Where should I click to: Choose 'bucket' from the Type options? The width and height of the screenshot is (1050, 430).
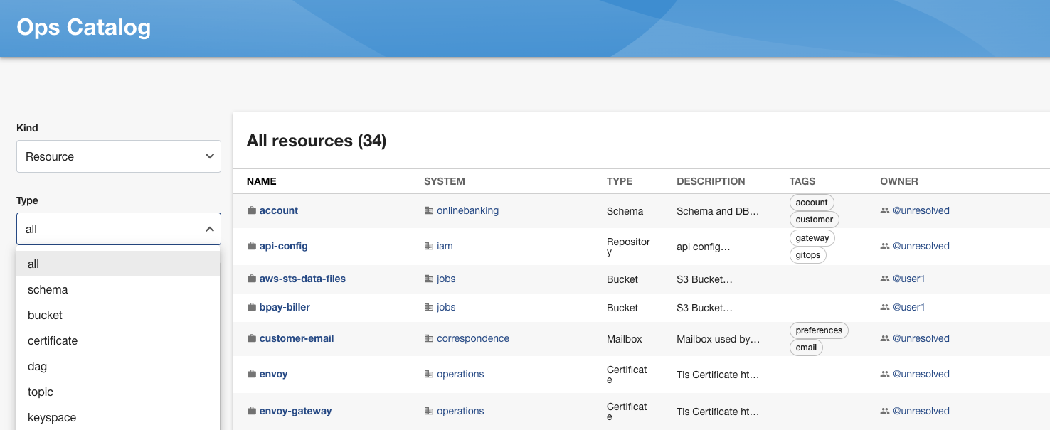[x=118, y=315]
